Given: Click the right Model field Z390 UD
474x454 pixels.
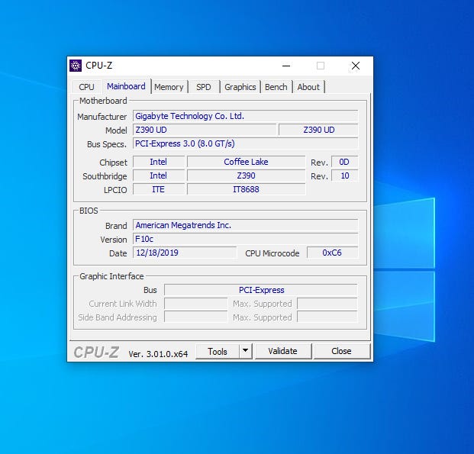Looking at the screenshot, I should point(318,130).
